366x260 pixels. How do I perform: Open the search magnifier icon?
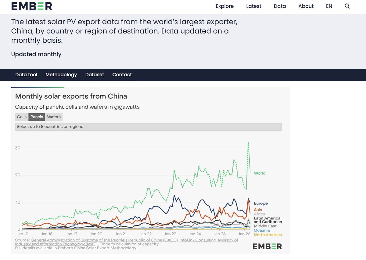tap(347, 6)
